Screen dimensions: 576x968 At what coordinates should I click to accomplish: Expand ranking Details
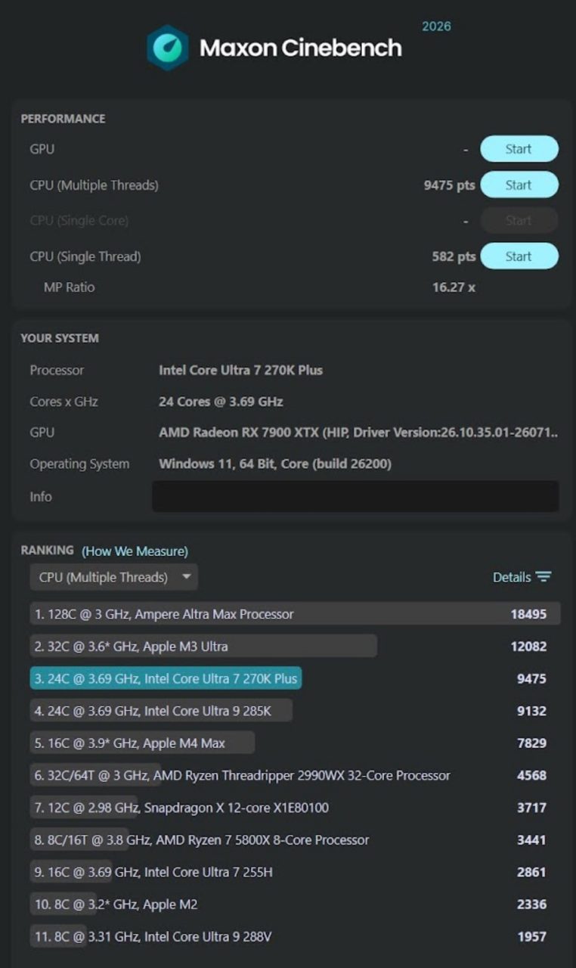(x=522, y=577)
